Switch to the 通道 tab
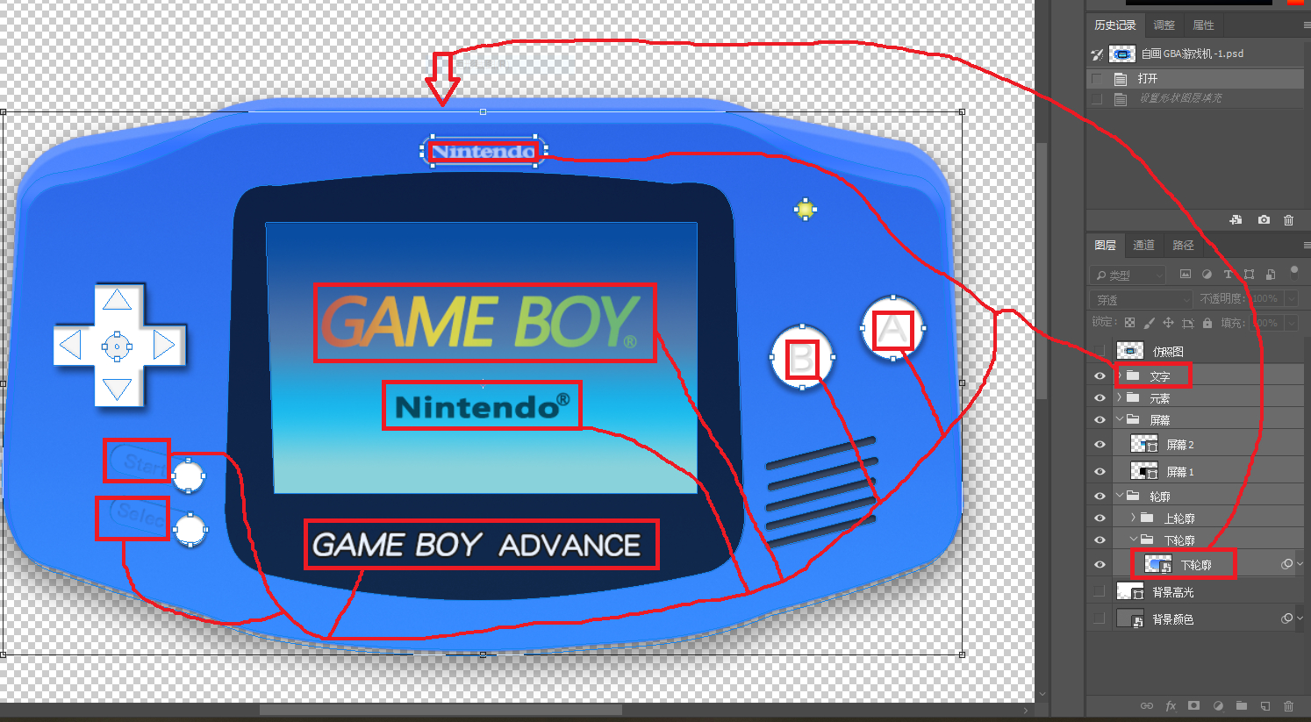 coord(1143,246)
